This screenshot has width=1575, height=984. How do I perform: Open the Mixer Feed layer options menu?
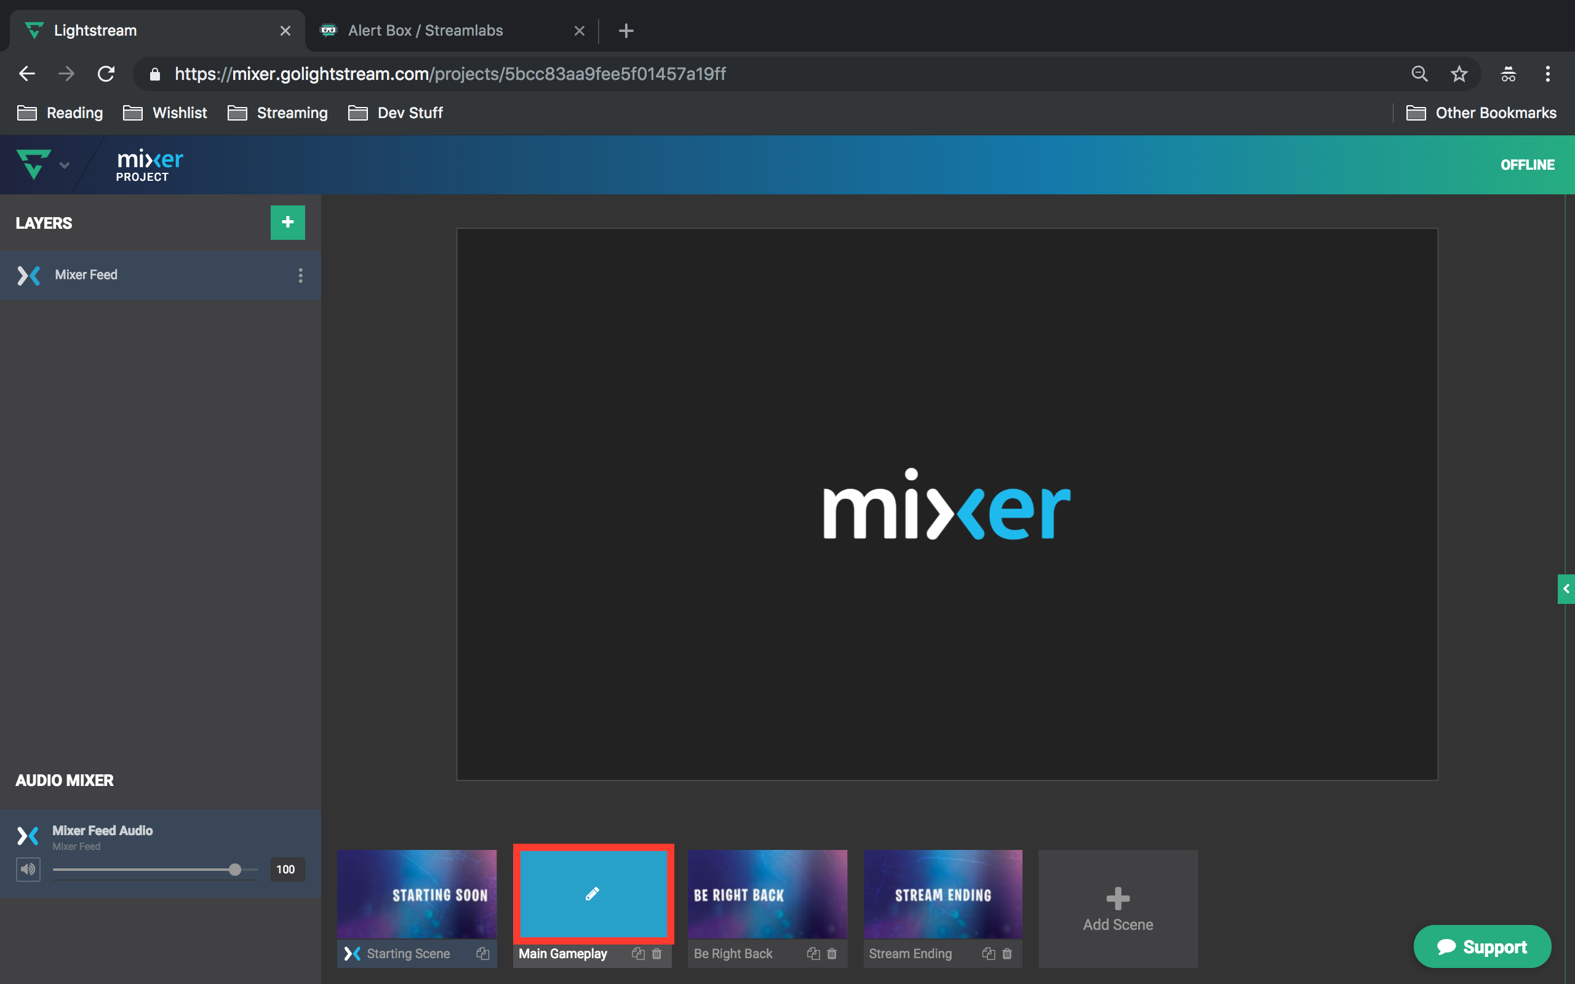click(x=301, y=276)
